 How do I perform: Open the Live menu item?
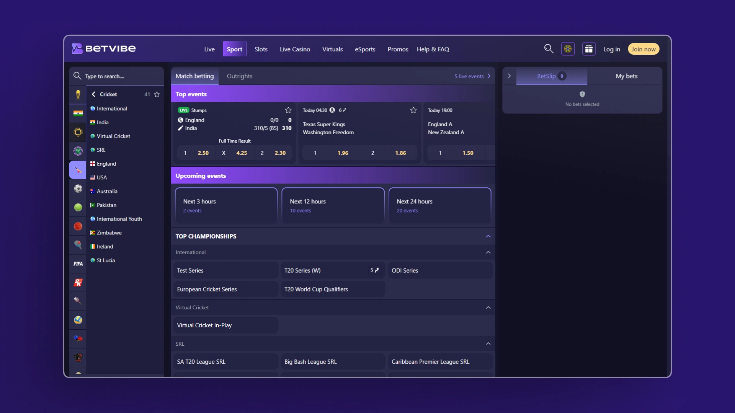[209, 49]
